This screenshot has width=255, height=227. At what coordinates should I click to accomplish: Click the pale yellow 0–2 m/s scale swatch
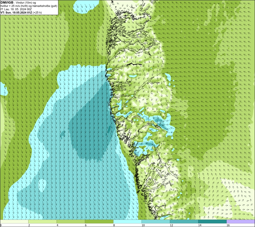tap(14, 221)
